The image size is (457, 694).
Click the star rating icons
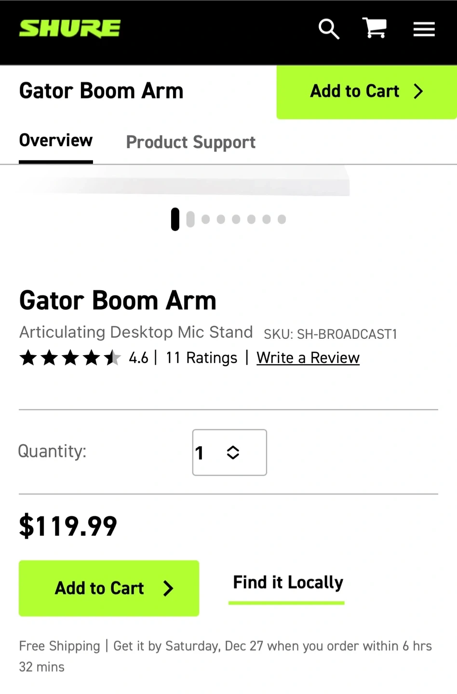(x=70, y=358)
